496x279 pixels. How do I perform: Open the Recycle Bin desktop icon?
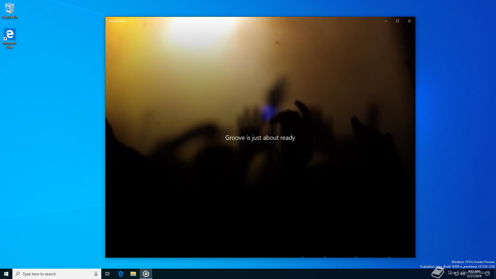10,11
